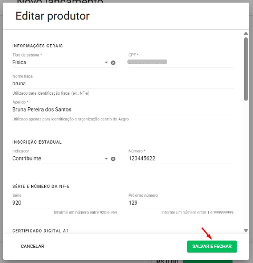Click the CPF input field
253x263 pixels.
tap(181, 63)
